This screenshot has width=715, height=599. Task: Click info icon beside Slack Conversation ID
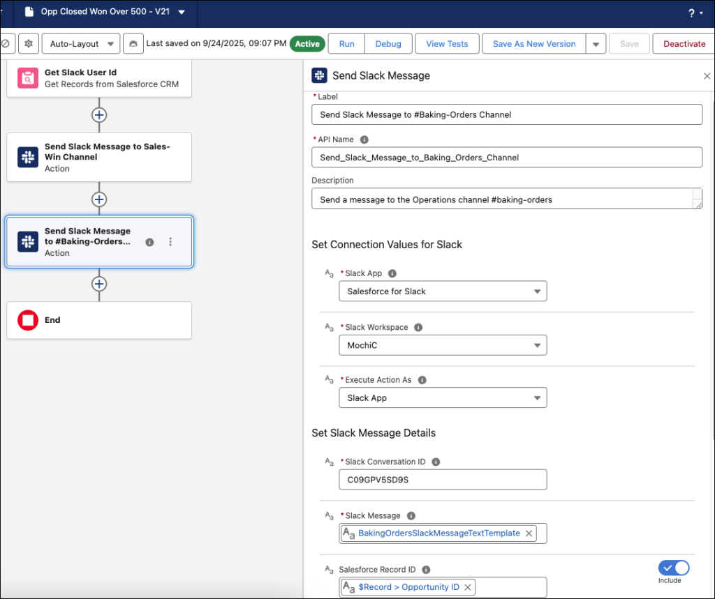pyautogui.click(x=436, y=462)
